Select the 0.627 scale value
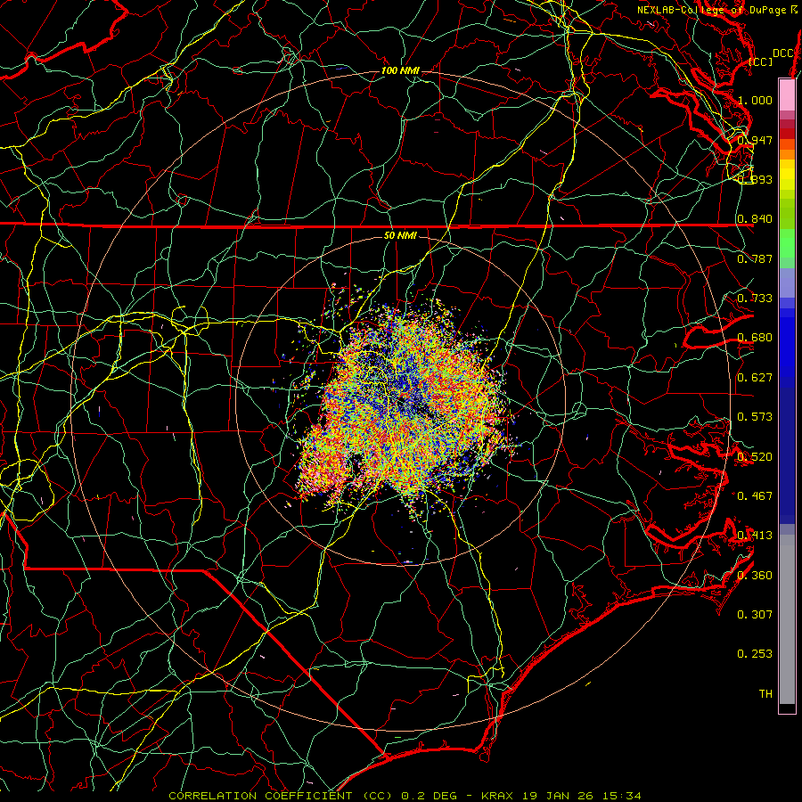 tap(755, 378)
